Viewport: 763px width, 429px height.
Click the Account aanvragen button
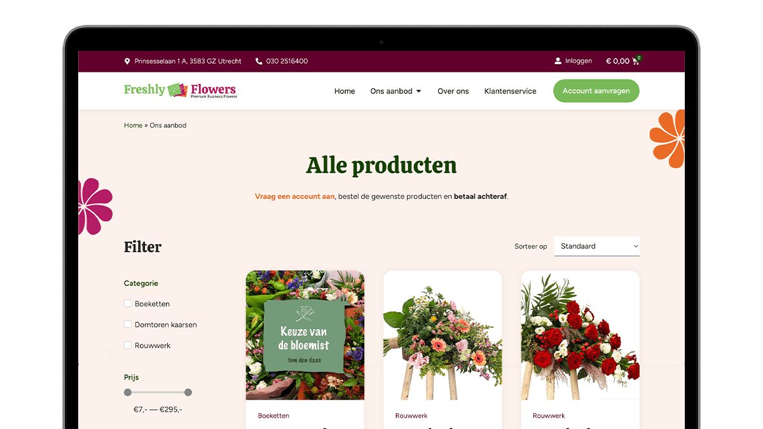tap(596, 91)
